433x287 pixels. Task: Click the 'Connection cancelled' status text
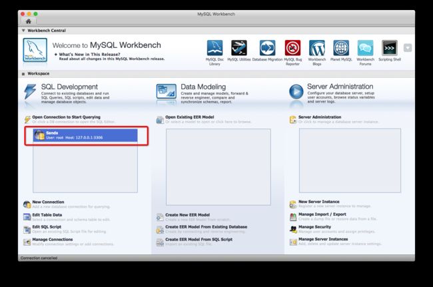(x=39, y=258)
